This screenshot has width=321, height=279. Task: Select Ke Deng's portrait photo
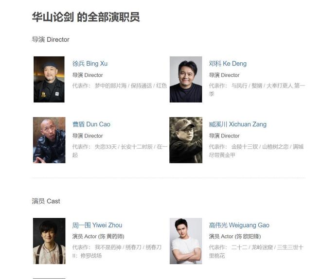(x=186, y=79)
